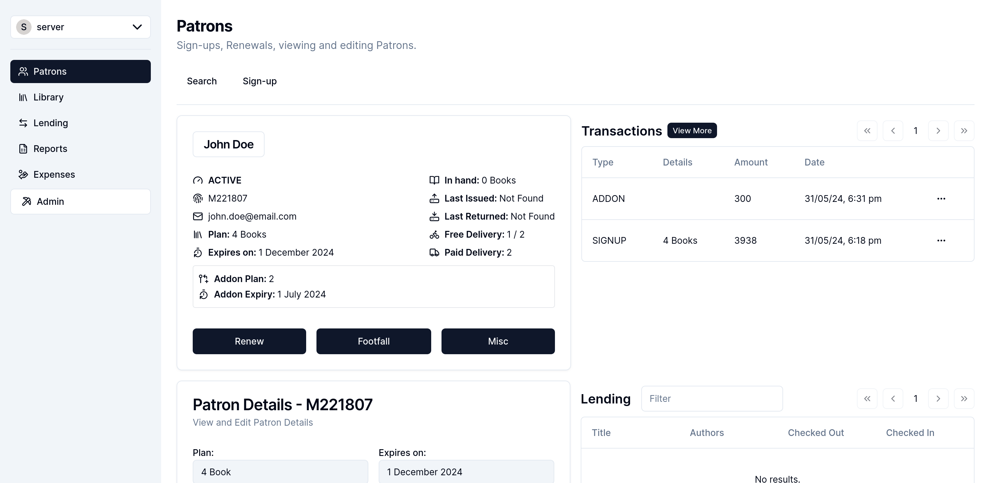This screenshot has height=483, width=990.
Task: Switch to the Search tab
Action: pos(202,81)
